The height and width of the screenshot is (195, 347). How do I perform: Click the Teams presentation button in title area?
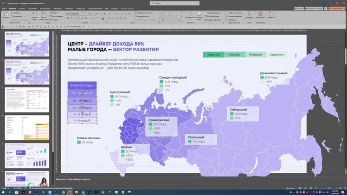pyautogui.click(x=314, y=9)
